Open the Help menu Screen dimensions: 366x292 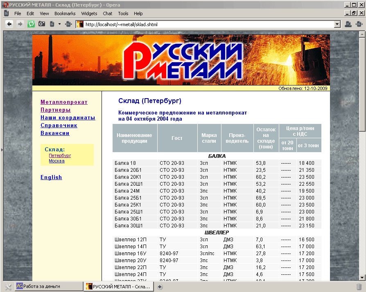click(x=138, y=13)
